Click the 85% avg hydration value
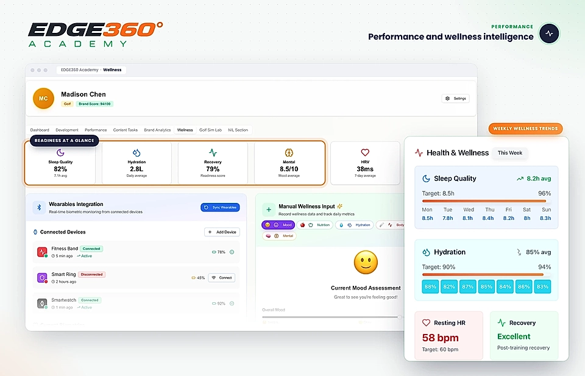The height and width of the screenshot is (376, 585). [538, 252]
